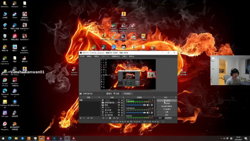Mute the 麦克风/Aux mixer channel speaker
The height and width of the screenshot is (141, 250).
point(148,105)
